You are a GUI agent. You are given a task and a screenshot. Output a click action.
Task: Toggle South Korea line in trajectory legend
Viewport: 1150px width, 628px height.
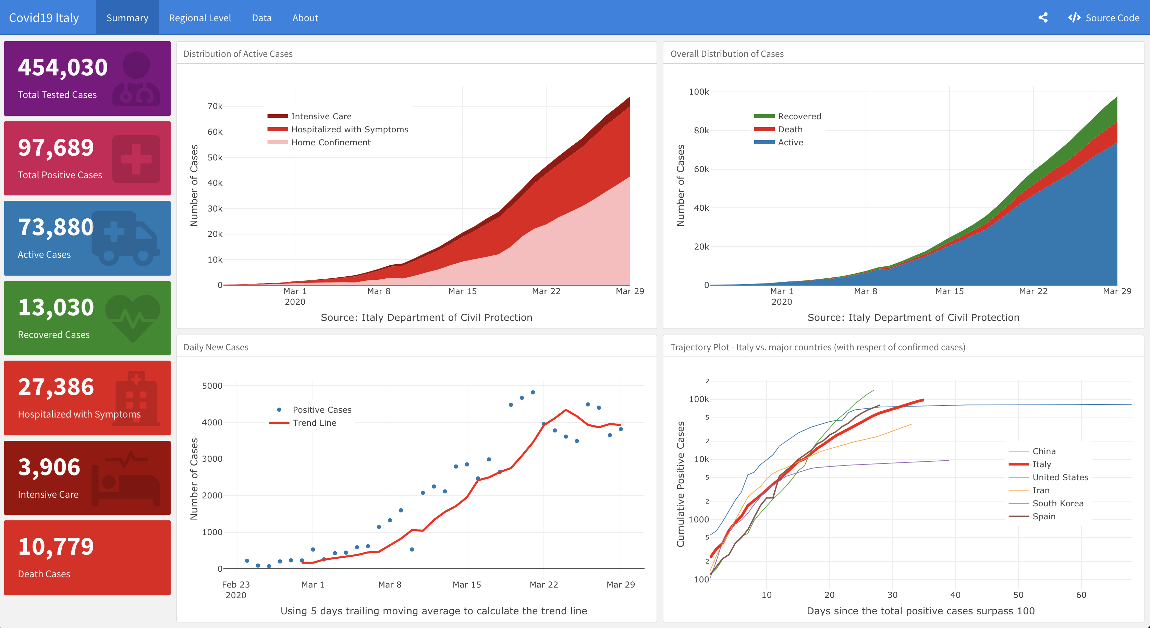1057,503
